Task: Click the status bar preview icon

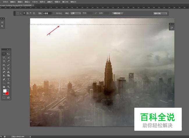Action: pos(5,137)
